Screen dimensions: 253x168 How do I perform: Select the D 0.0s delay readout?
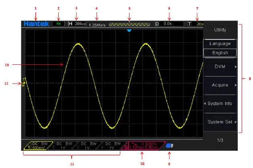169,24
